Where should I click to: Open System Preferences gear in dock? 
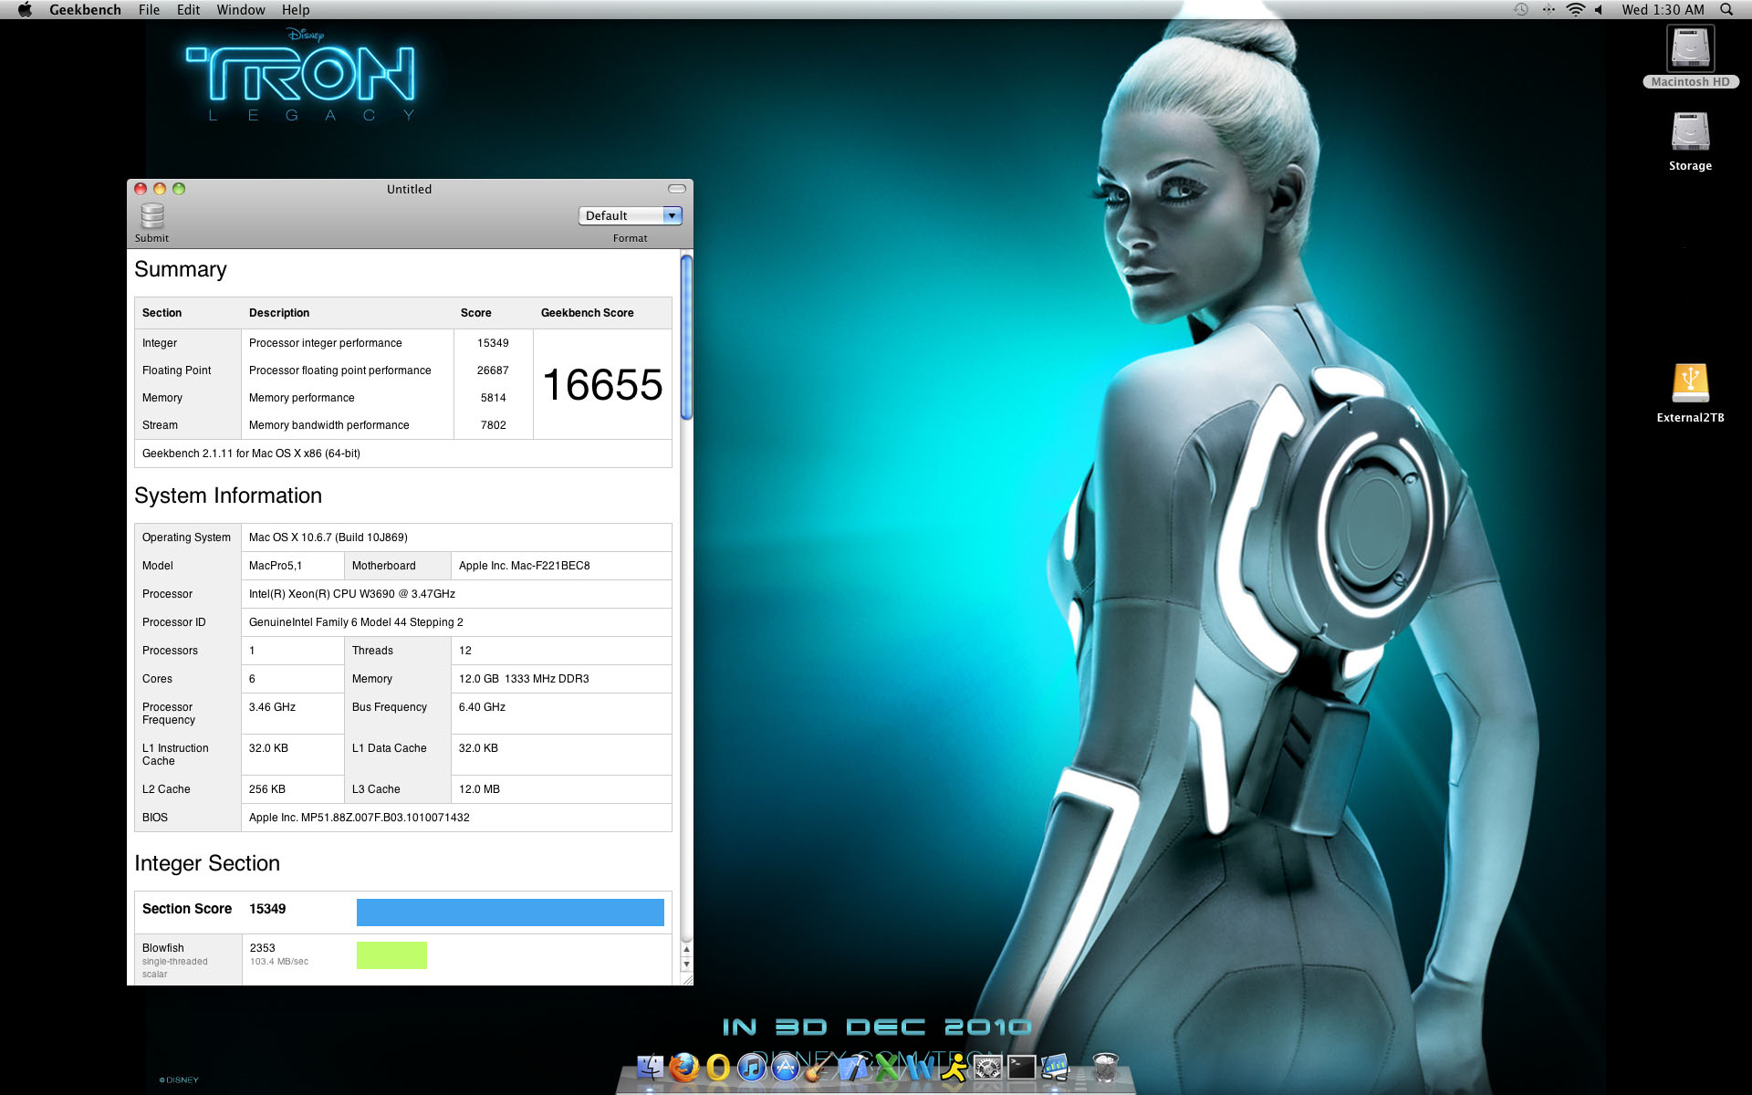click(x=987, y=1067)
